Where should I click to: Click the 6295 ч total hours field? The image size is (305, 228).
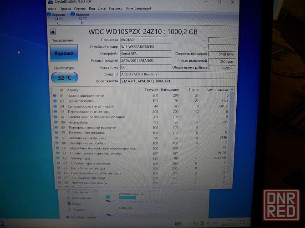[x=222, y=68]
